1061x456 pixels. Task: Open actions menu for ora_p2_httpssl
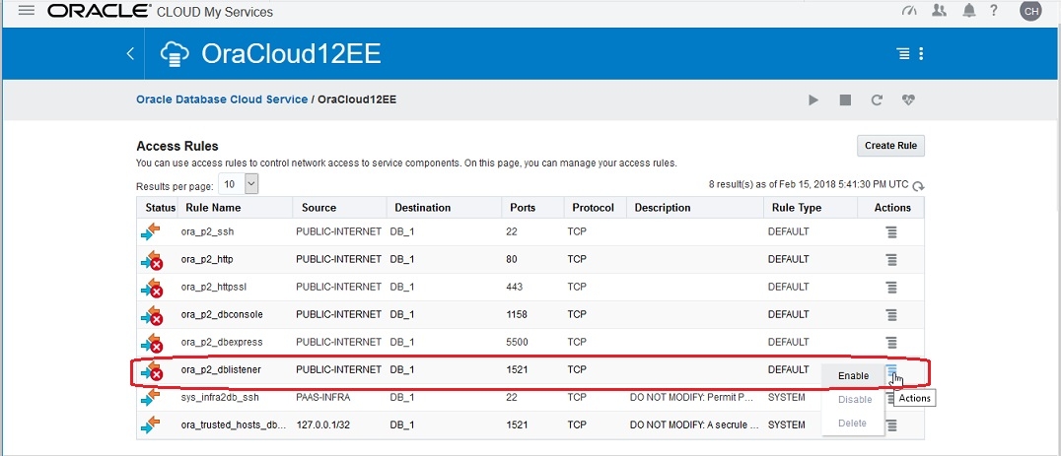[891, 288]
